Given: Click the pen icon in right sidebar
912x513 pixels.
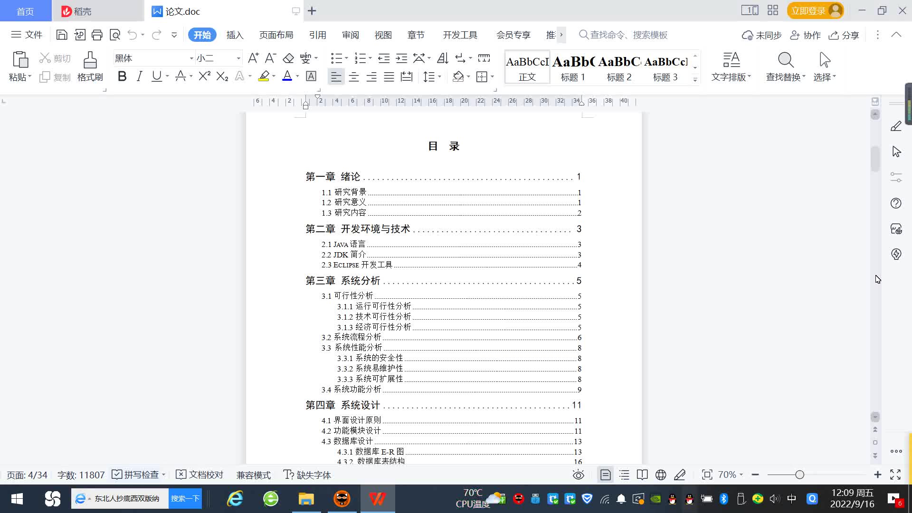Looking at the screenshot, I should [896, 126].
